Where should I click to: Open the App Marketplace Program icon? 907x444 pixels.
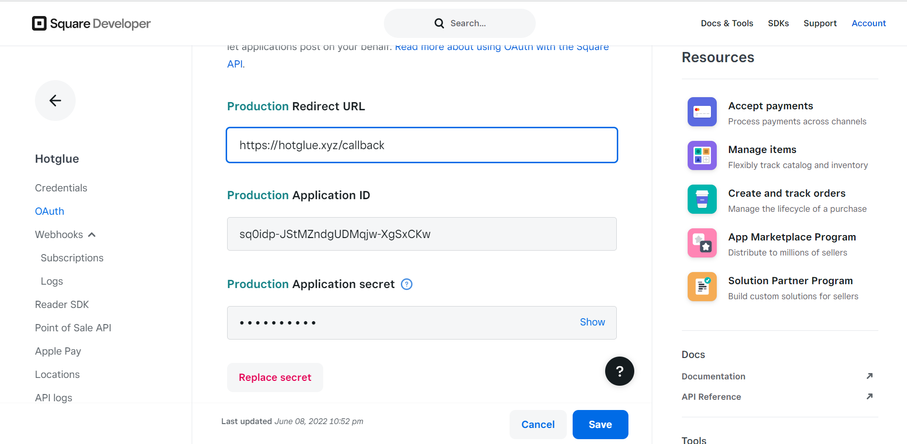coord(702,243)
